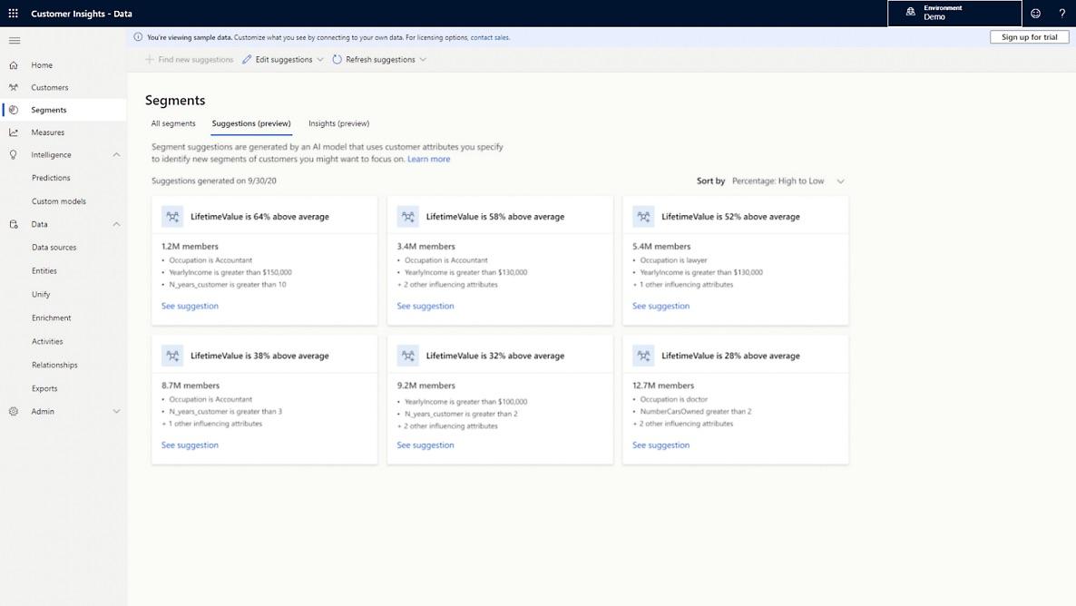Collapse the navigation hamburger menu
Viewport: 1076px width, 606px height.
[15, 41]
